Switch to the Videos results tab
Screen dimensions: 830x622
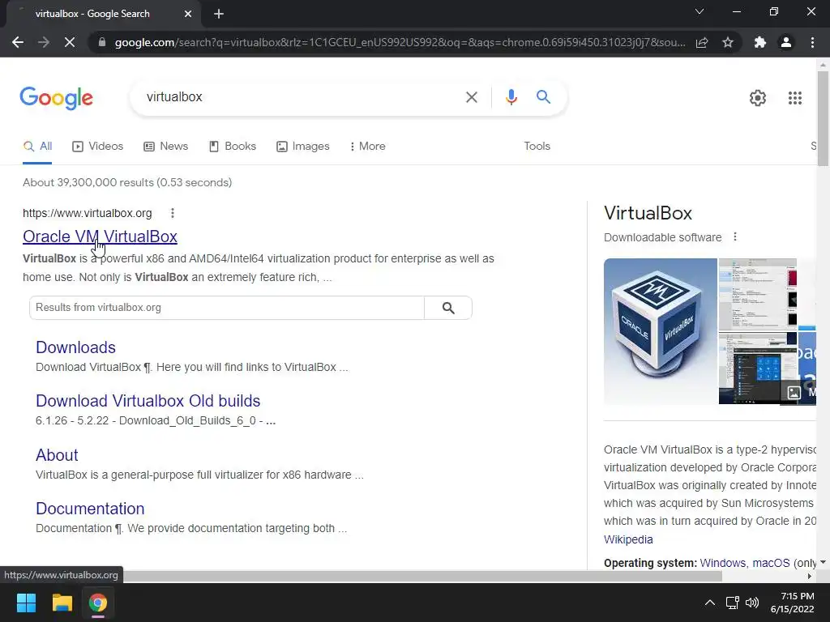(97, 147)
